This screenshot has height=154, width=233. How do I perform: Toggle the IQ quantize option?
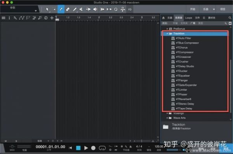(130, 9)
